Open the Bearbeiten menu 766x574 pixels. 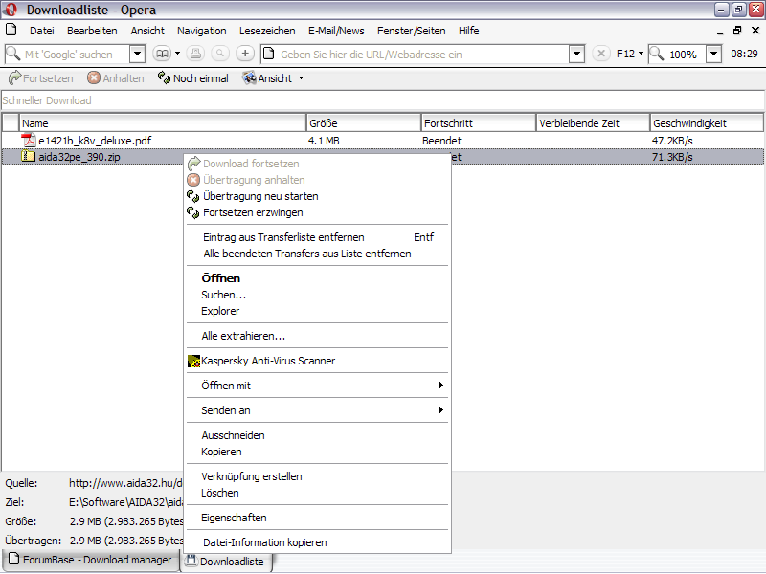[x=92, y=31]
